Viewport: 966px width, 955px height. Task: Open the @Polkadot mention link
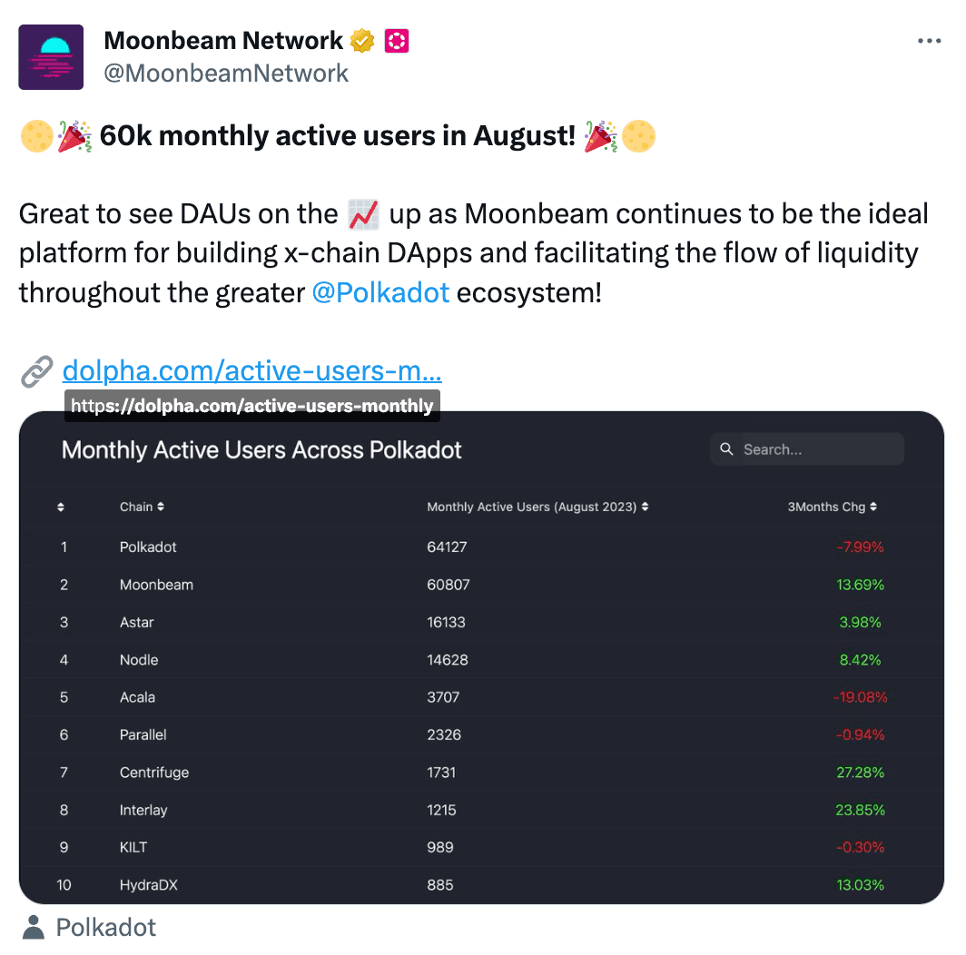(x=380, y=292)
